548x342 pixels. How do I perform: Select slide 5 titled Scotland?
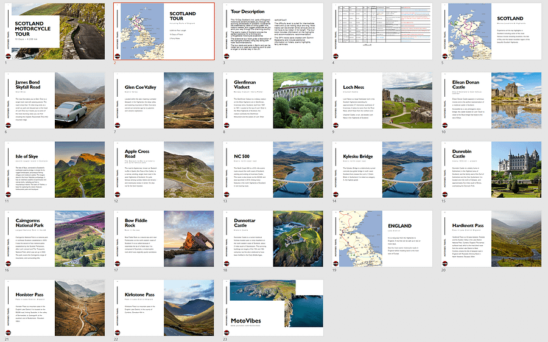coord(491,32)
